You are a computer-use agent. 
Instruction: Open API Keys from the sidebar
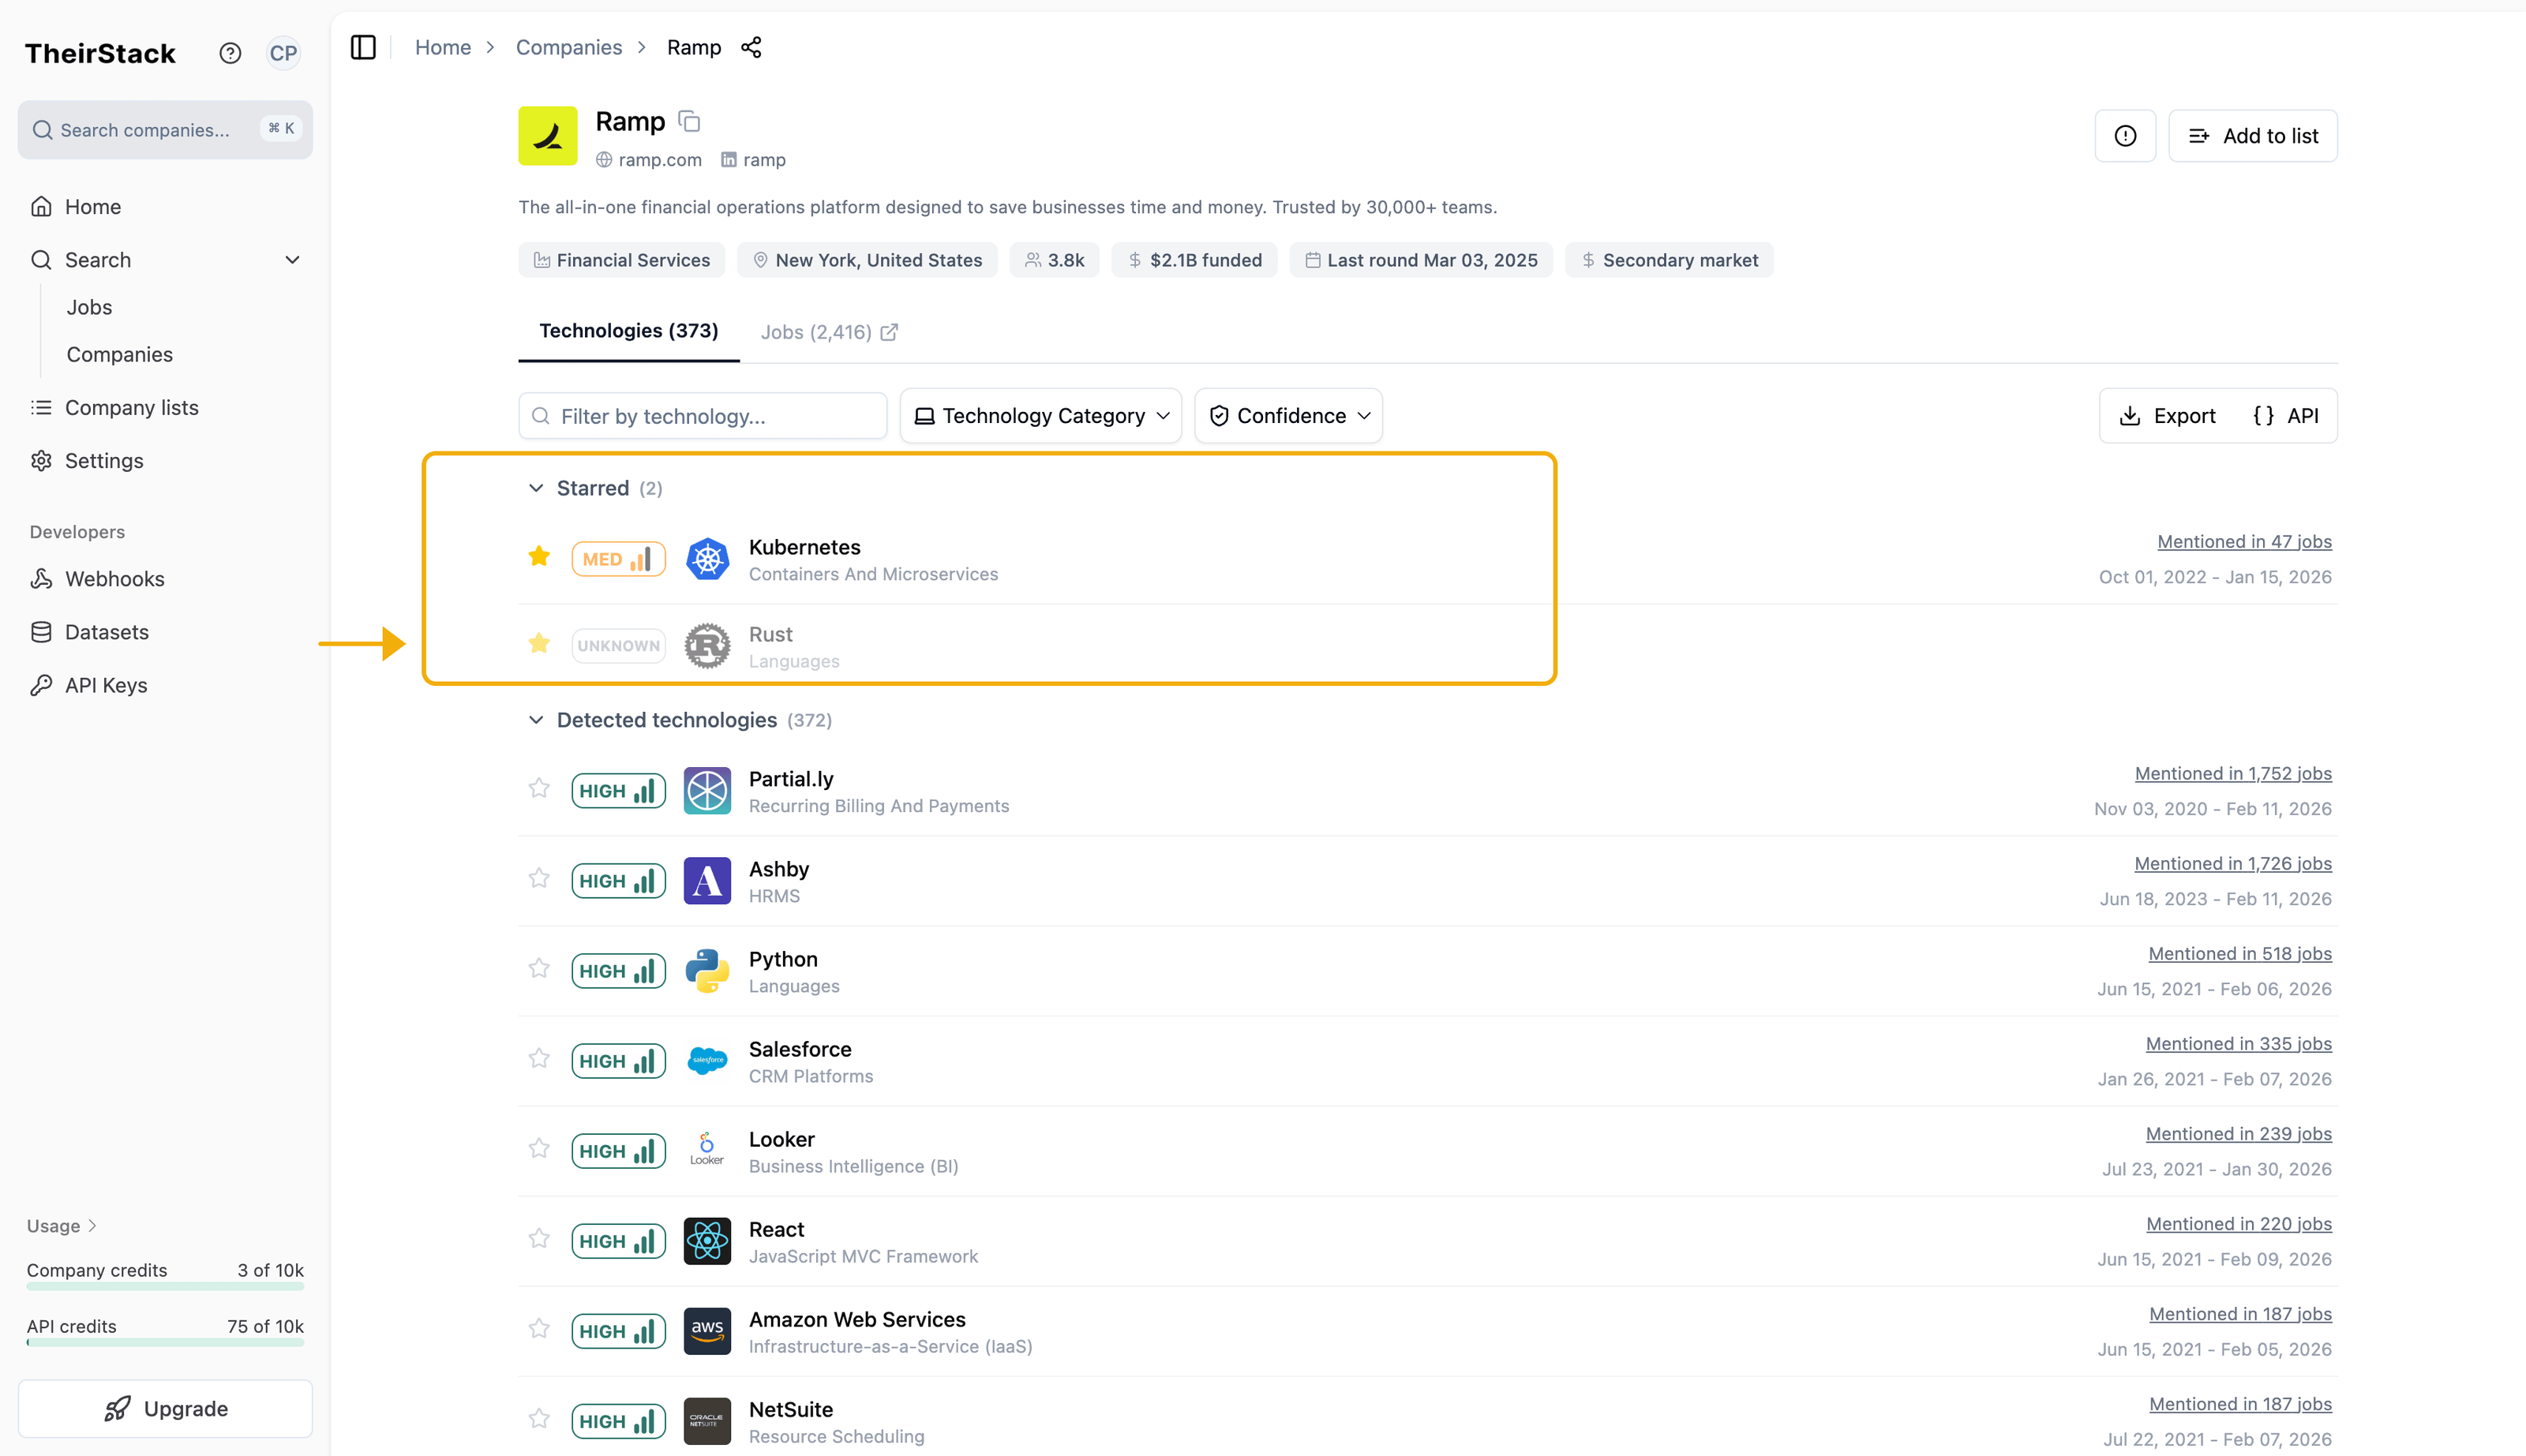[x=104, y=685]
